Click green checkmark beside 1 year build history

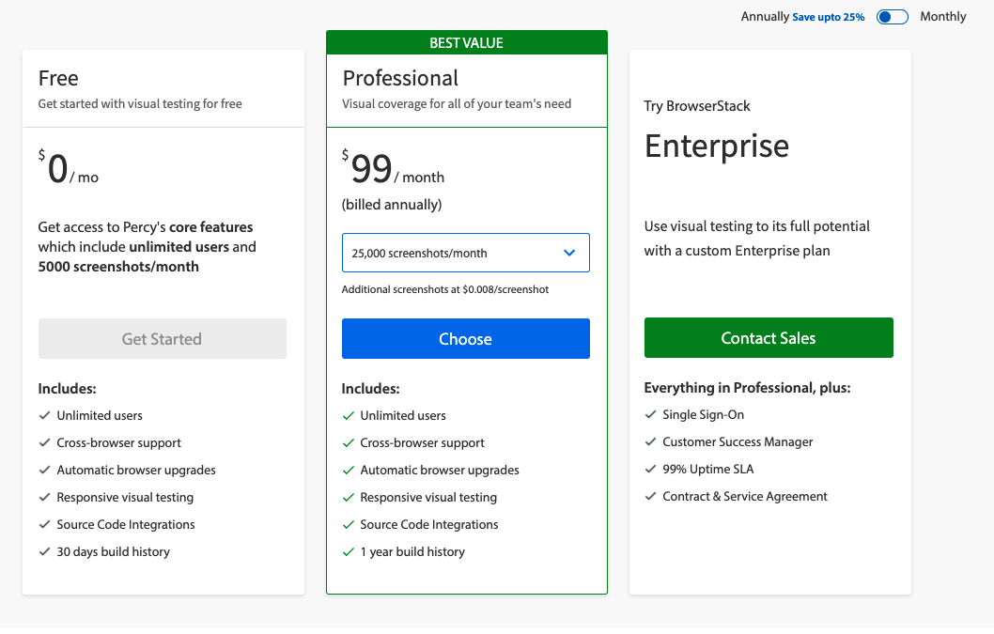coord(348,552)
